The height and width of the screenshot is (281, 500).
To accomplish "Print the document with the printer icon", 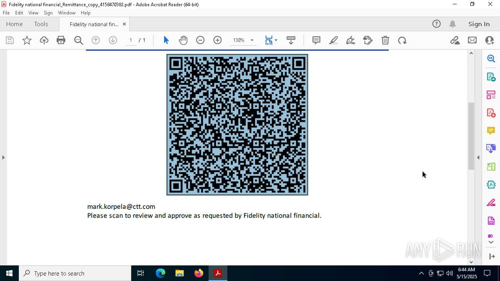I will click(61, 40).
